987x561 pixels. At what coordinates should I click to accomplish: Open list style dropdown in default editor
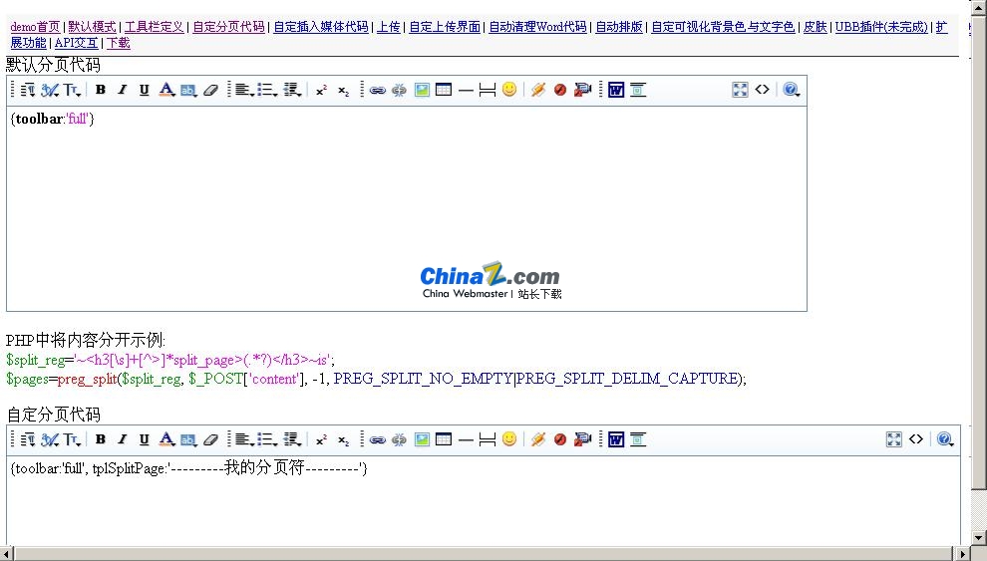(x=267, y=90)
